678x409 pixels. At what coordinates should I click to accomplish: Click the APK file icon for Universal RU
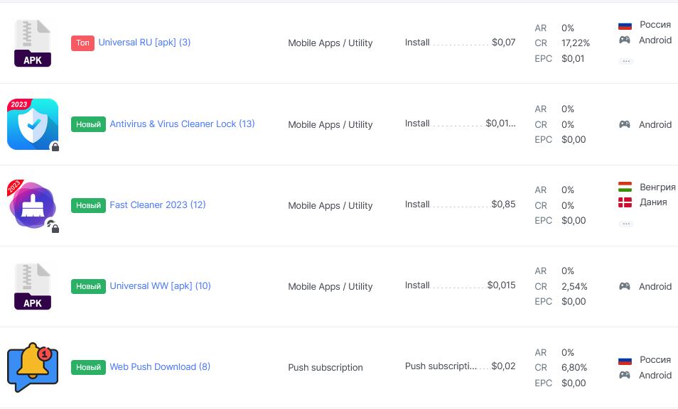coord(33,43)
